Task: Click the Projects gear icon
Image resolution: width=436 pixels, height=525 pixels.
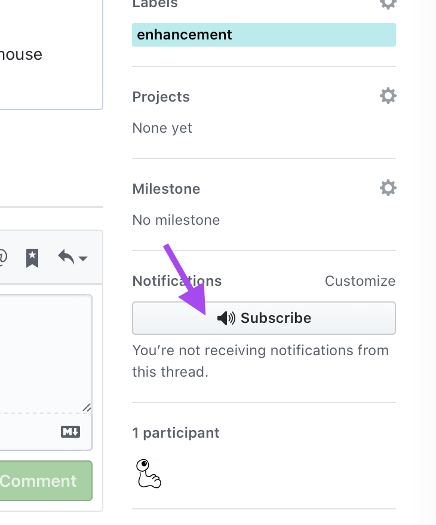Action: tap(388, 96)
